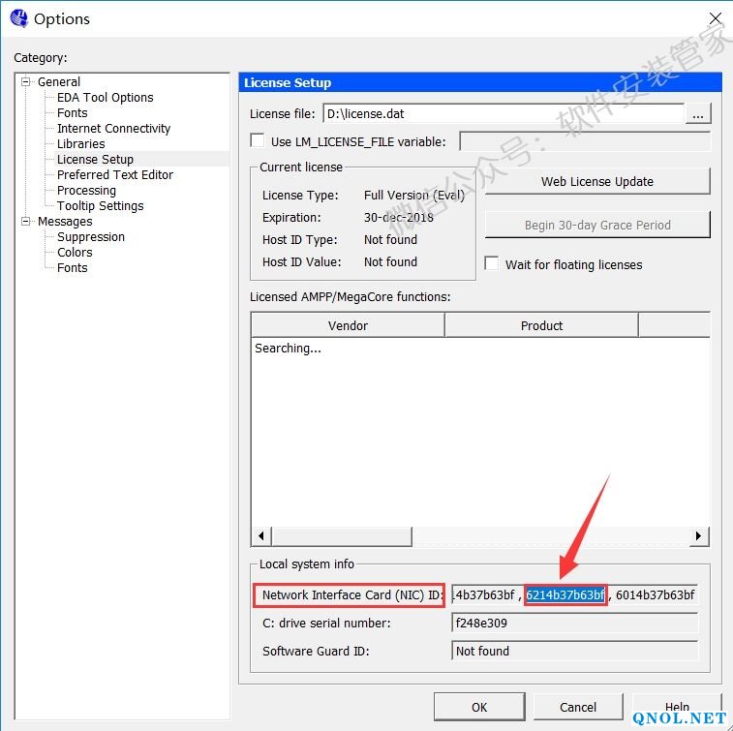Viewport: 733px width, 731px height.
Task: Click the browse (...) button for license file
Action: (x=698, y=114)
